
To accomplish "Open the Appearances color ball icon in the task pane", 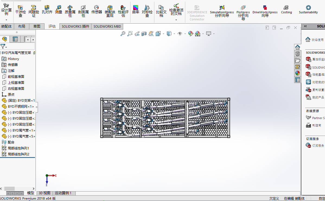I will [x=298, y=73].
